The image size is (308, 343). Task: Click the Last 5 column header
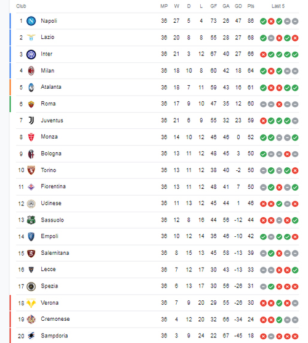(278, 6)
